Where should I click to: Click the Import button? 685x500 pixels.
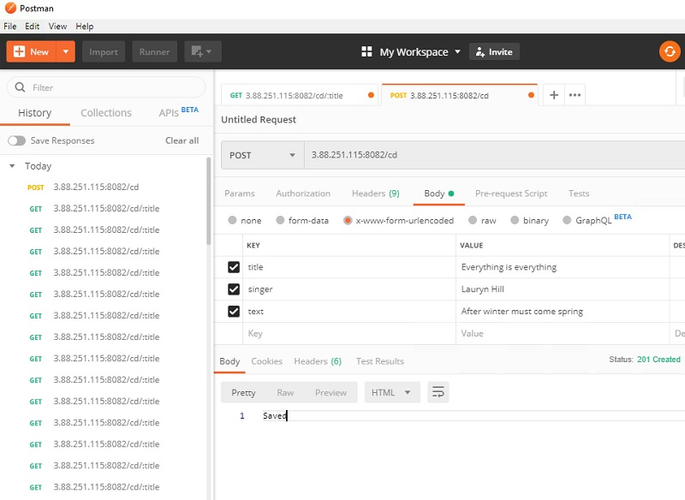point(104,51)
